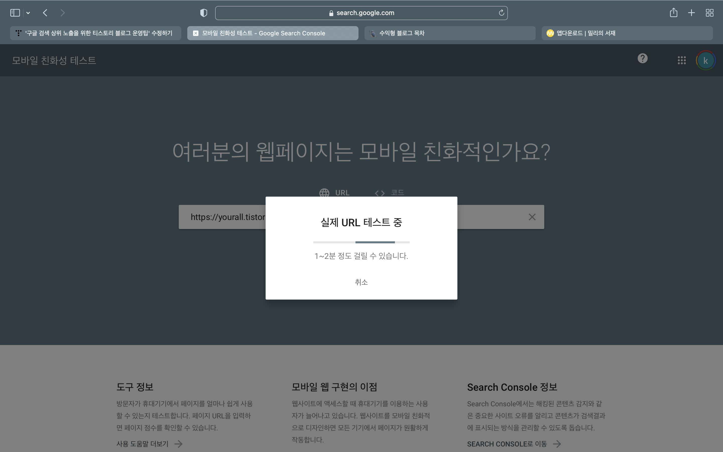Show the tab overview grid
This screenshot has height=452, width=723.
709,13
